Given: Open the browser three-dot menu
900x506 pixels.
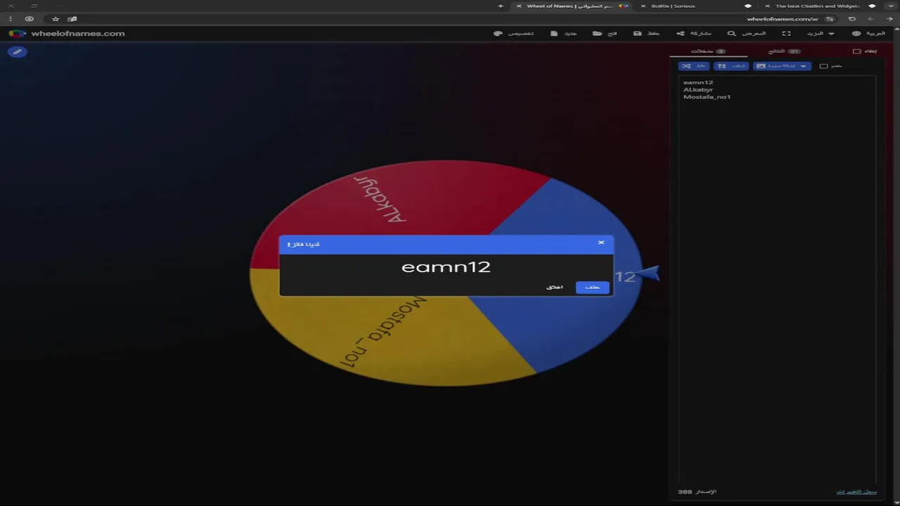Looking at the screenshot, I should point(11,19).
